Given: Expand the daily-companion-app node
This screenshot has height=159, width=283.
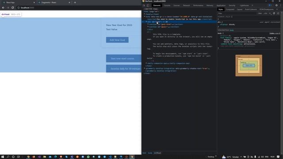Looking at the screenshot, I should click(146, 64).
